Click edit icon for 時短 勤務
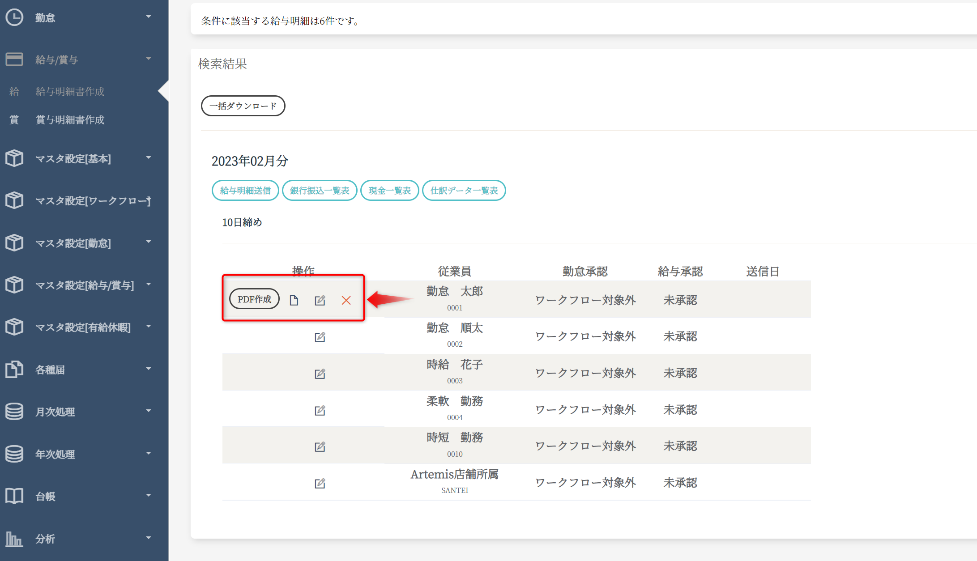This screenshot has width=977, height=561. click(320, 446)
